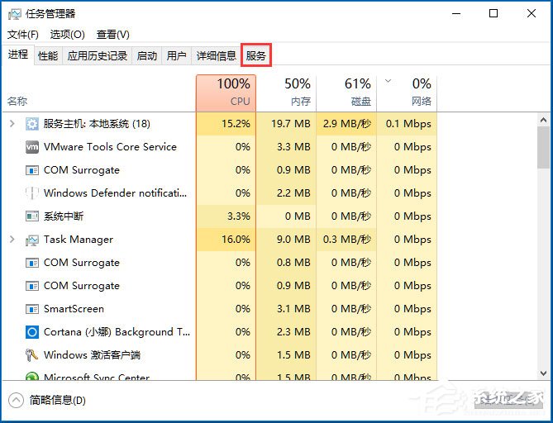Click the 服务主机: 本地系统 gear icon
Screen dimensions: 553x423
[32, 124]
